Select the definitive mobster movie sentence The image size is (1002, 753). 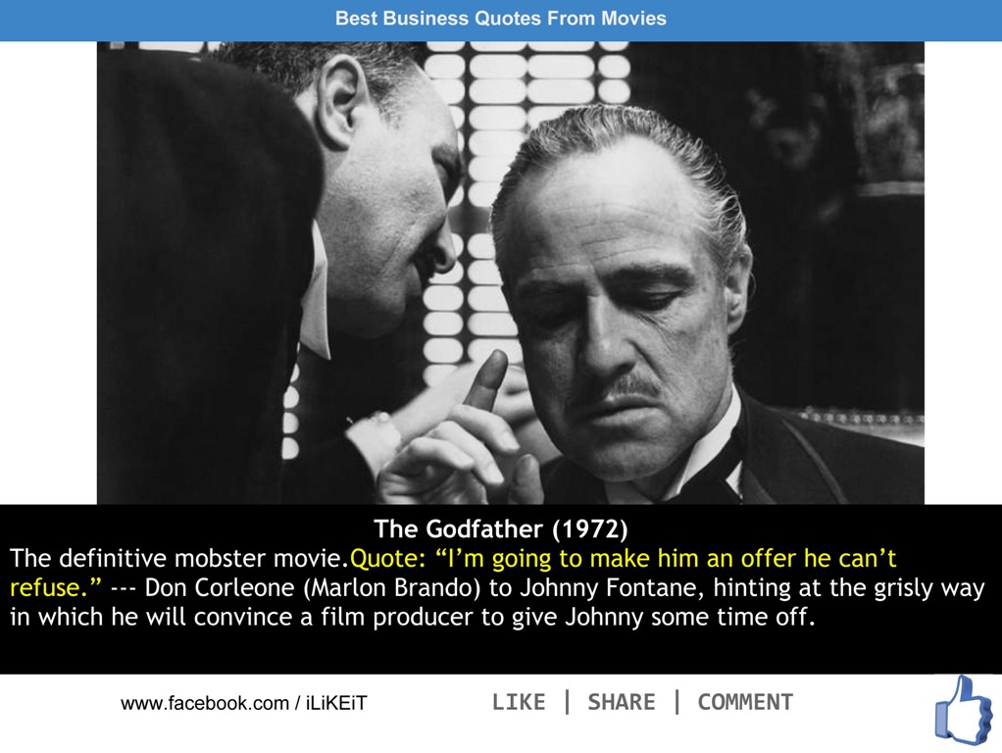pyautogui.click(x=178, y=558)
